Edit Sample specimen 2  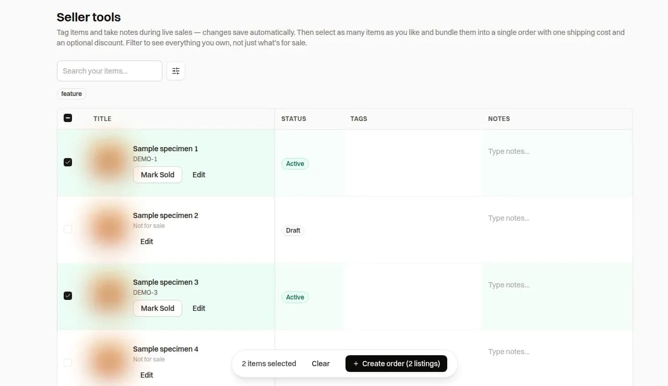coord(147,242)
